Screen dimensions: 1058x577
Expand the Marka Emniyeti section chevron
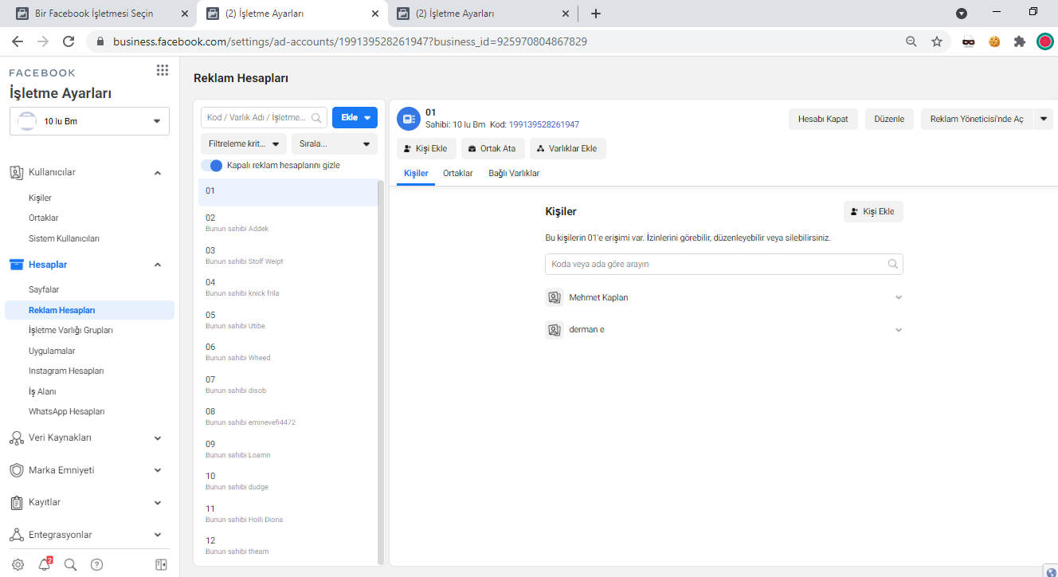coord(158,470)
